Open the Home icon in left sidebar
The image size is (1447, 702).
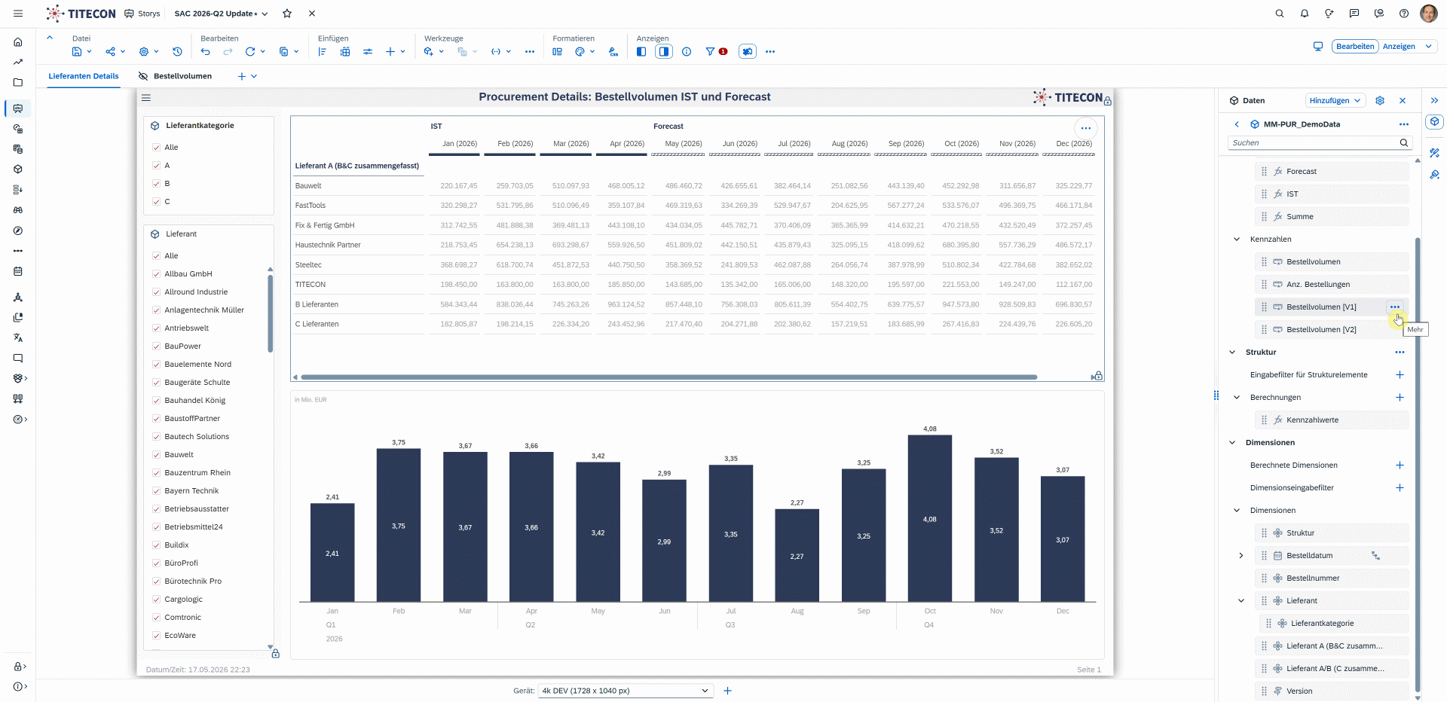(x=18, y=42)
